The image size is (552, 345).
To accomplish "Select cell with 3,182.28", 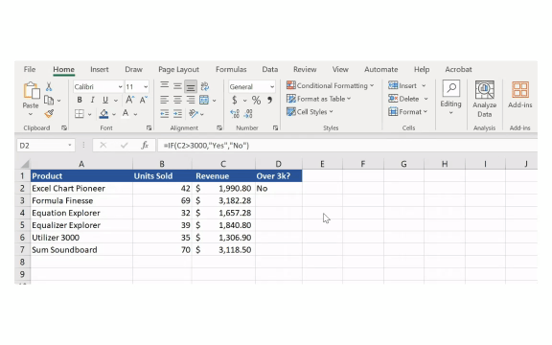I will [x=223, y=200].
